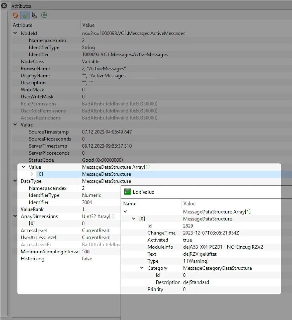This screenshot has width=292, height=320.
Task: Select the Identifier row 1000093.VC1.Messages.ActiveMessages
Action: coord(152,55)
